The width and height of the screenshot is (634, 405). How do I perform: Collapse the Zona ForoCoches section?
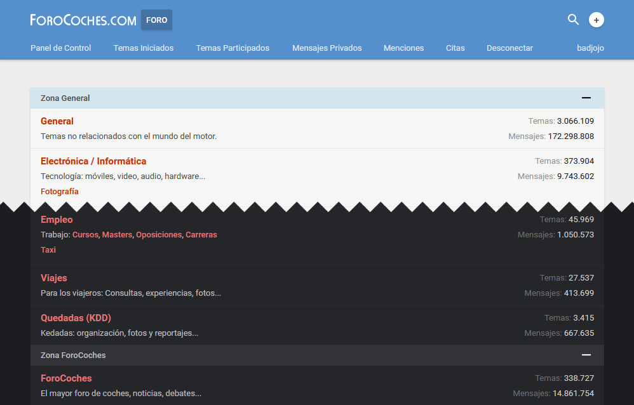[585, 355]
